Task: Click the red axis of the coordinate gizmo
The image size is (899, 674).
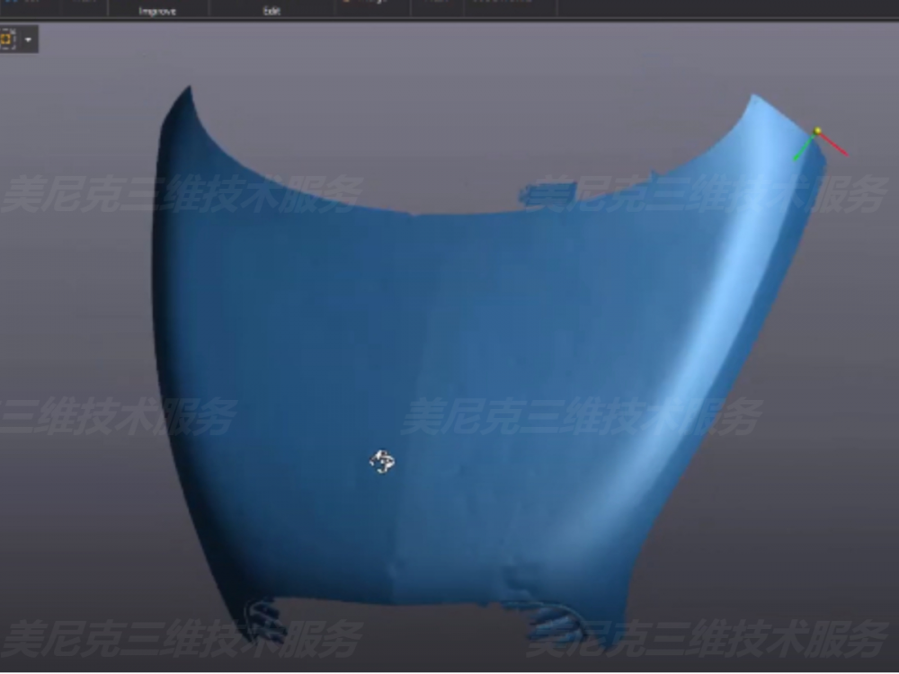Action: pos(834,146)
